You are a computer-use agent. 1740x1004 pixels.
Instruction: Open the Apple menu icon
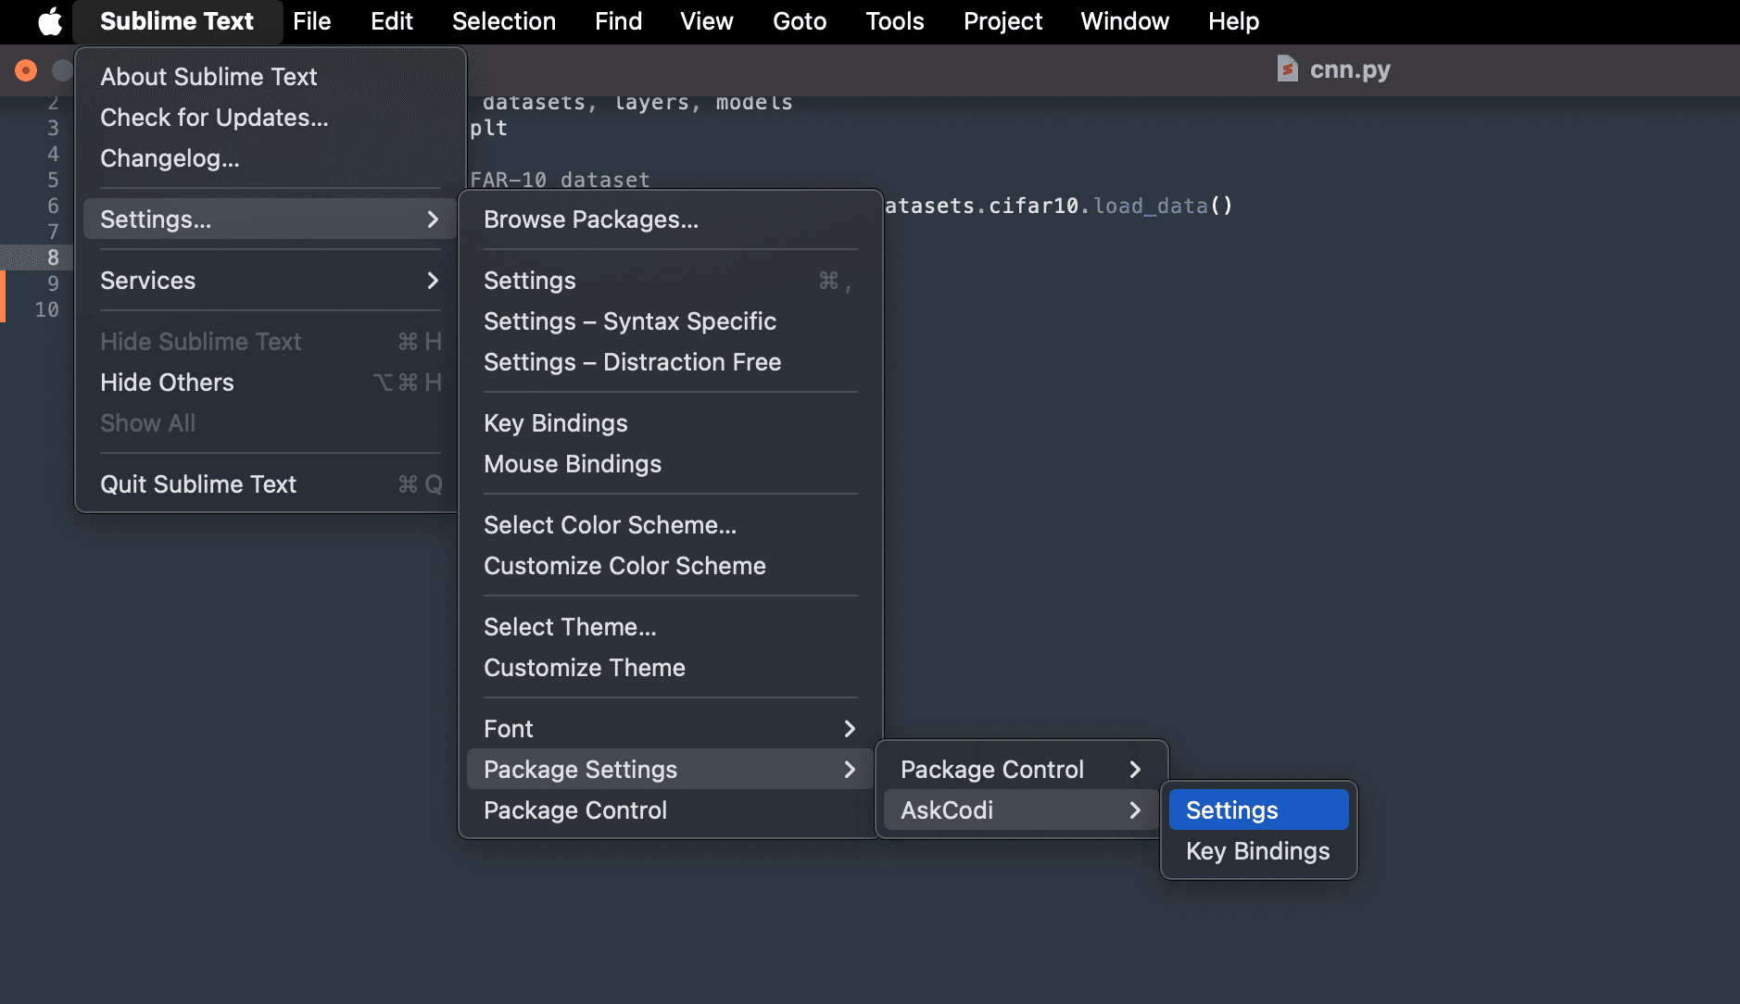pos(49,20)
